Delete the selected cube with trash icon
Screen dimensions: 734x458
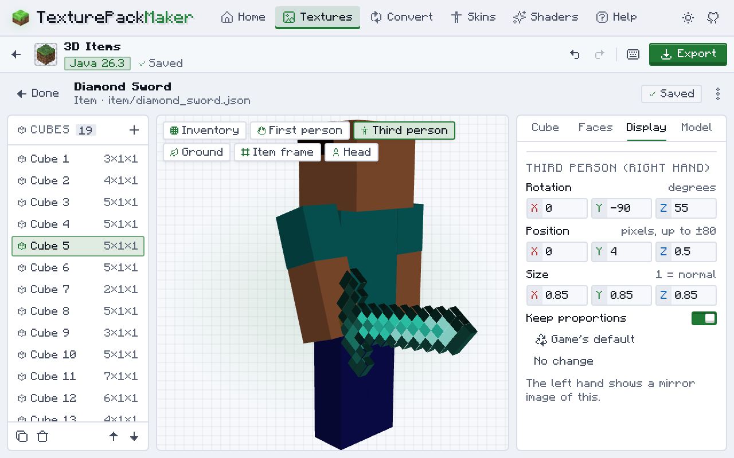tap(42, 436)
